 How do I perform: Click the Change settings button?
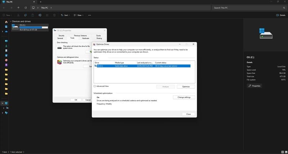coord(184,97)
